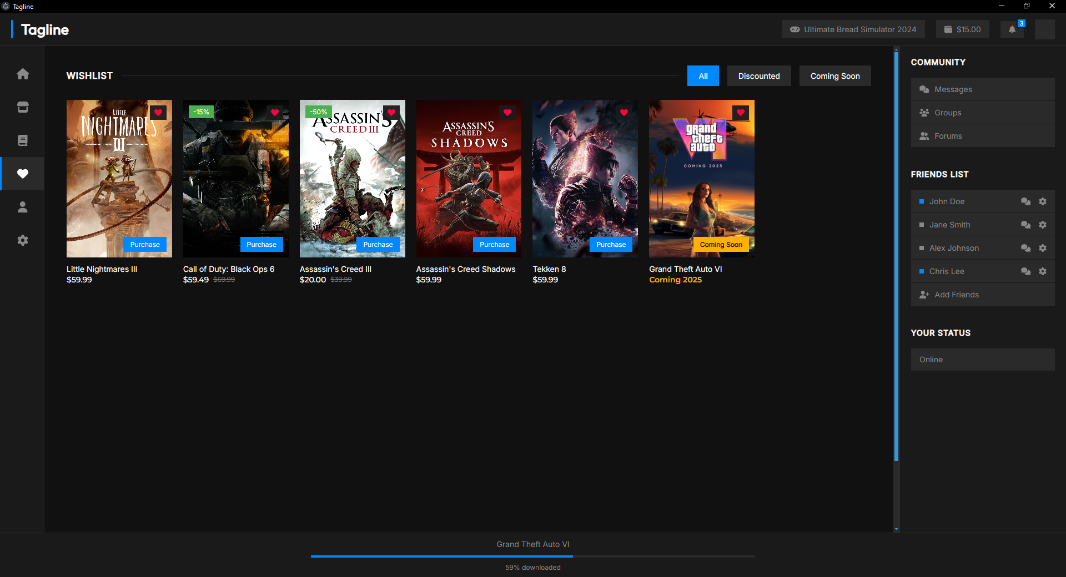The width and height of the screenshot is (1066, 577).
Task: Open the Store icon in sidebar
Action: (22, 107)
